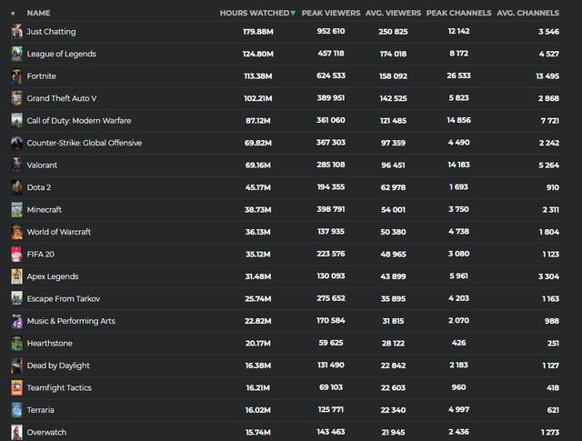Open the Counter-Strike: Global Offensive link
This screenshot has height=441, width=582.
[85, 143]
